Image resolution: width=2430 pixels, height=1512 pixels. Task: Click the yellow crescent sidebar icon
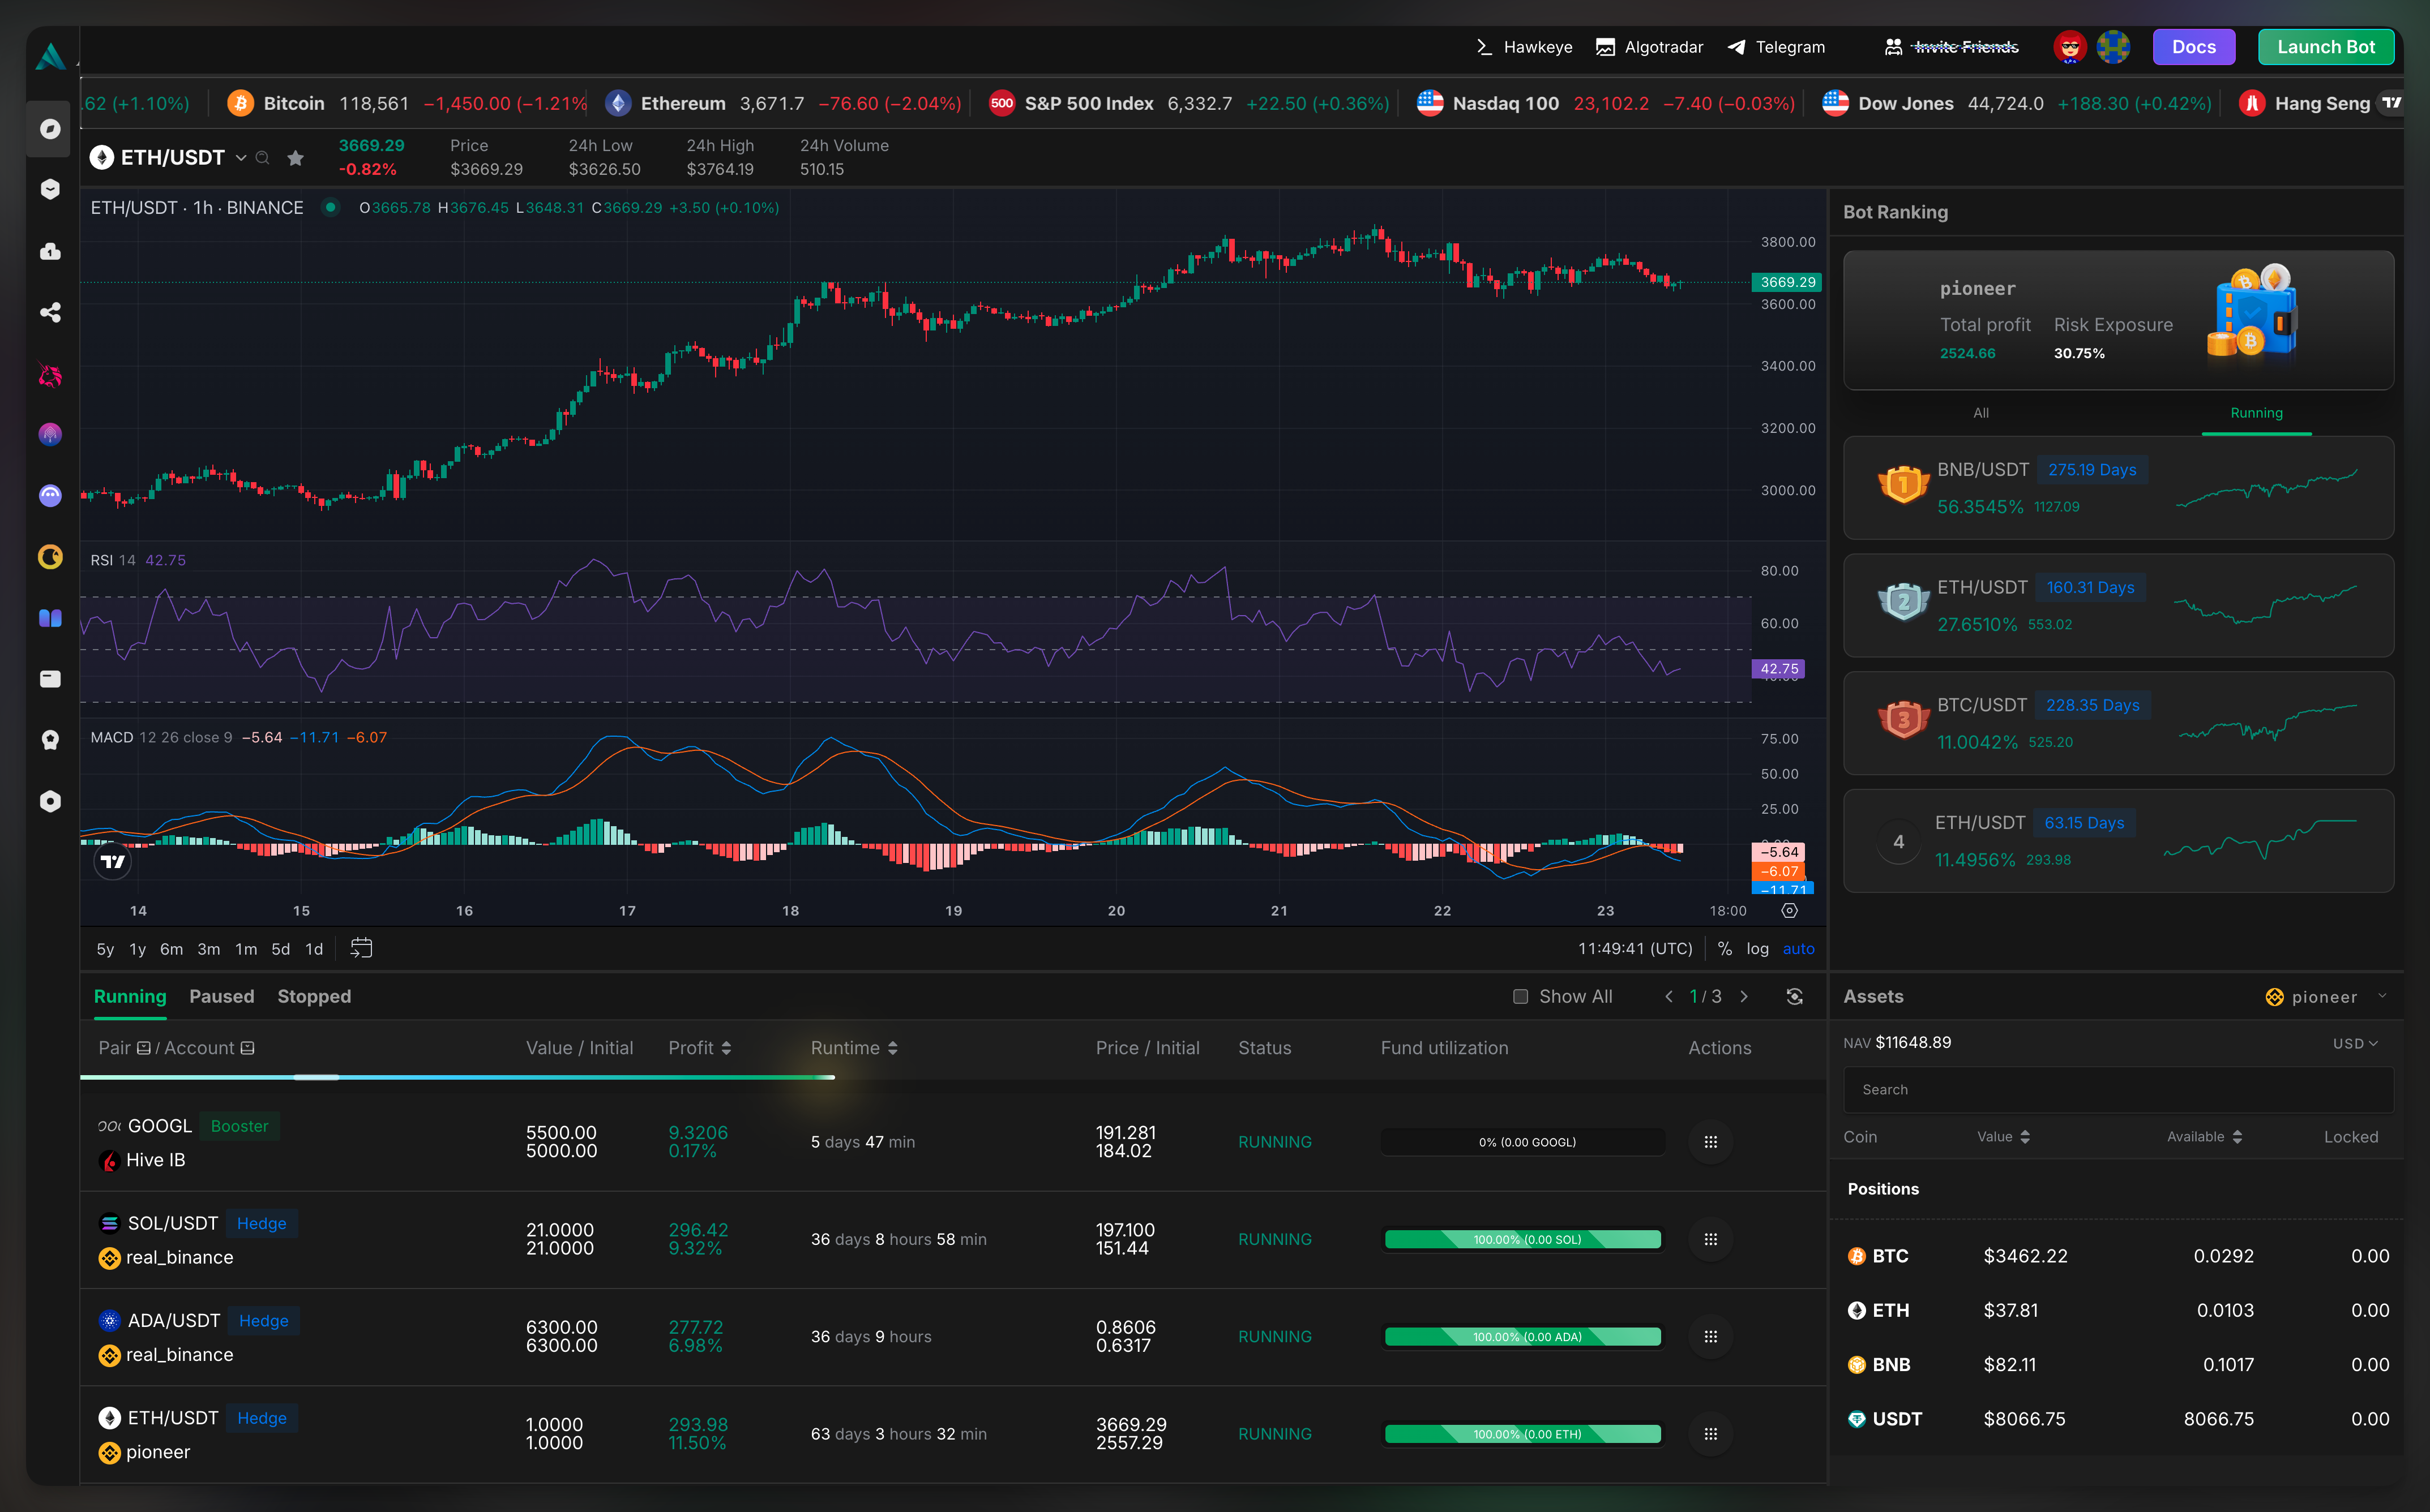point(50,557)
